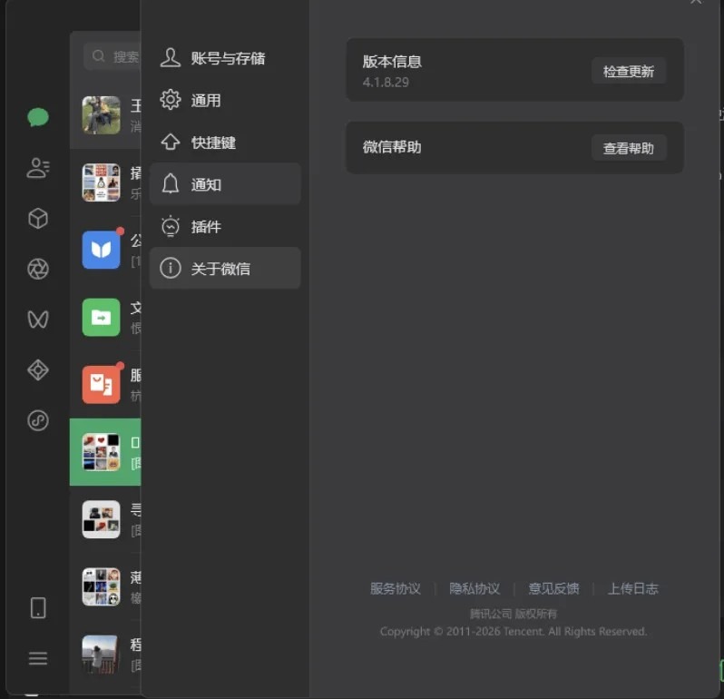Open Moments via the aperture icon
Image resolution: width=724 pixels, height=699 pixels.
point(38,269)
